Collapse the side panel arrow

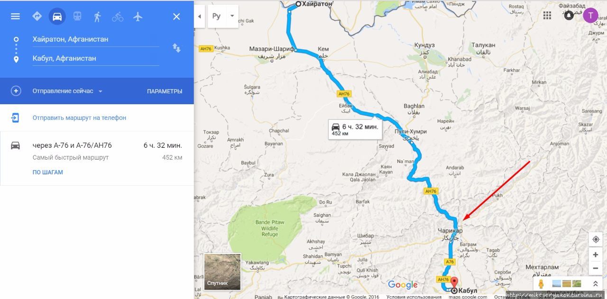pos(199,16)
